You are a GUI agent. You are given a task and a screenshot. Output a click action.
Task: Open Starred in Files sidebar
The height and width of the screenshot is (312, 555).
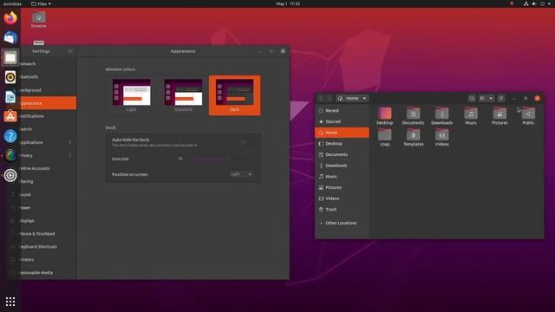click(x=342, y=121)
